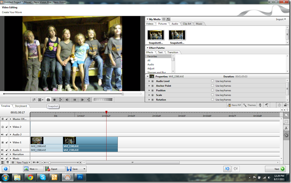291x183 pixels.
Task: Select the second Snapshot thumbnail
Action: tap(177, 35)
